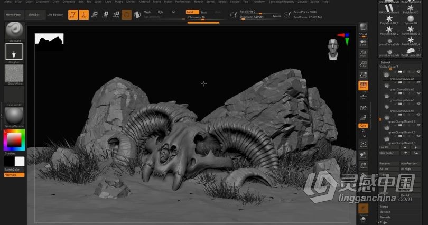
Task: Open the Home Page button
Action: [13, 15]
